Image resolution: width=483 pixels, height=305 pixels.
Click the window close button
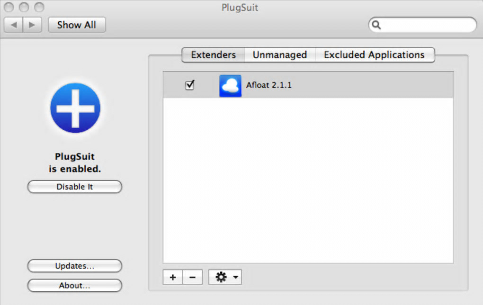(9, 7)
